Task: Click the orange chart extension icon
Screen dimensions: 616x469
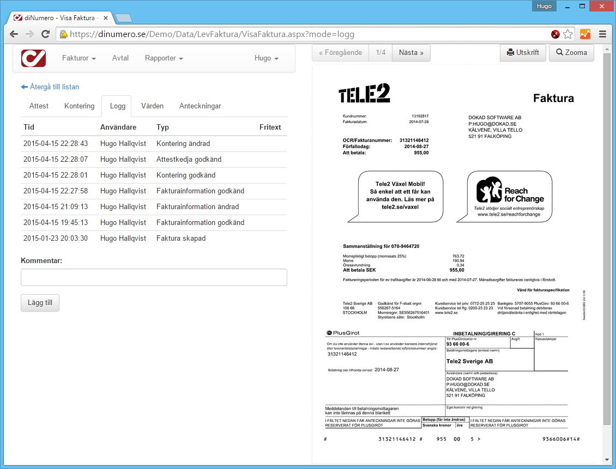Action: click(585, 34)
